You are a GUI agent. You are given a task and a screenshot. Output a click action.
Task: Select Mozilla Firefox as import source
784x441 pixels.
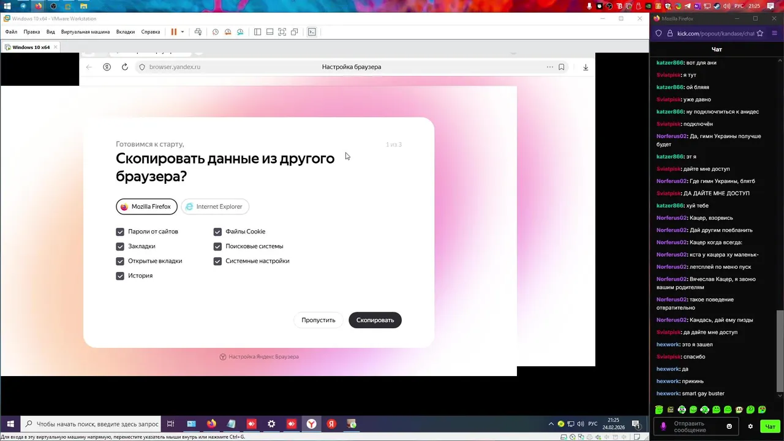146,206
